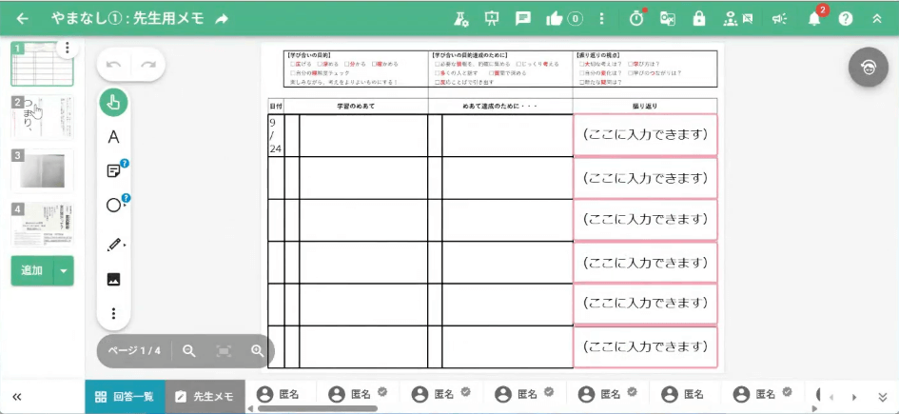
Task: Open more tools three-dot menu
Action: pos(113,313)
